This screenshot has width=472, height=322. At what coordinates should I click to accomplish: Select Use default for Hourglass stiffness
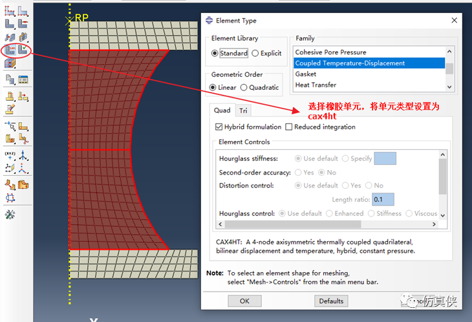(298, 158)
